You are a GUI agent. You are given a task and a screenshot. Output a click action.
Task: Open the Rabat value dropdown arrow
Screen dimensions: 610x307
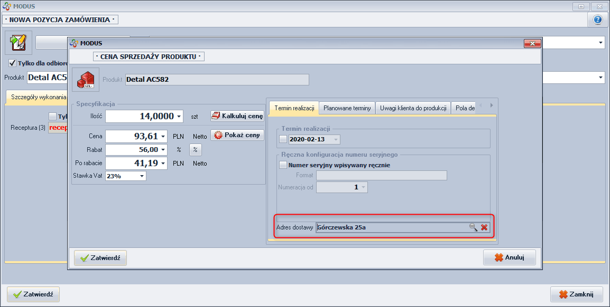pyautogui.click(x=163, y=150)
